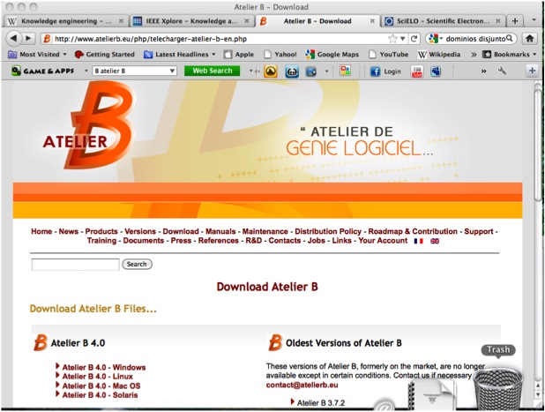Open the Your Account link

tap(383, 241)
